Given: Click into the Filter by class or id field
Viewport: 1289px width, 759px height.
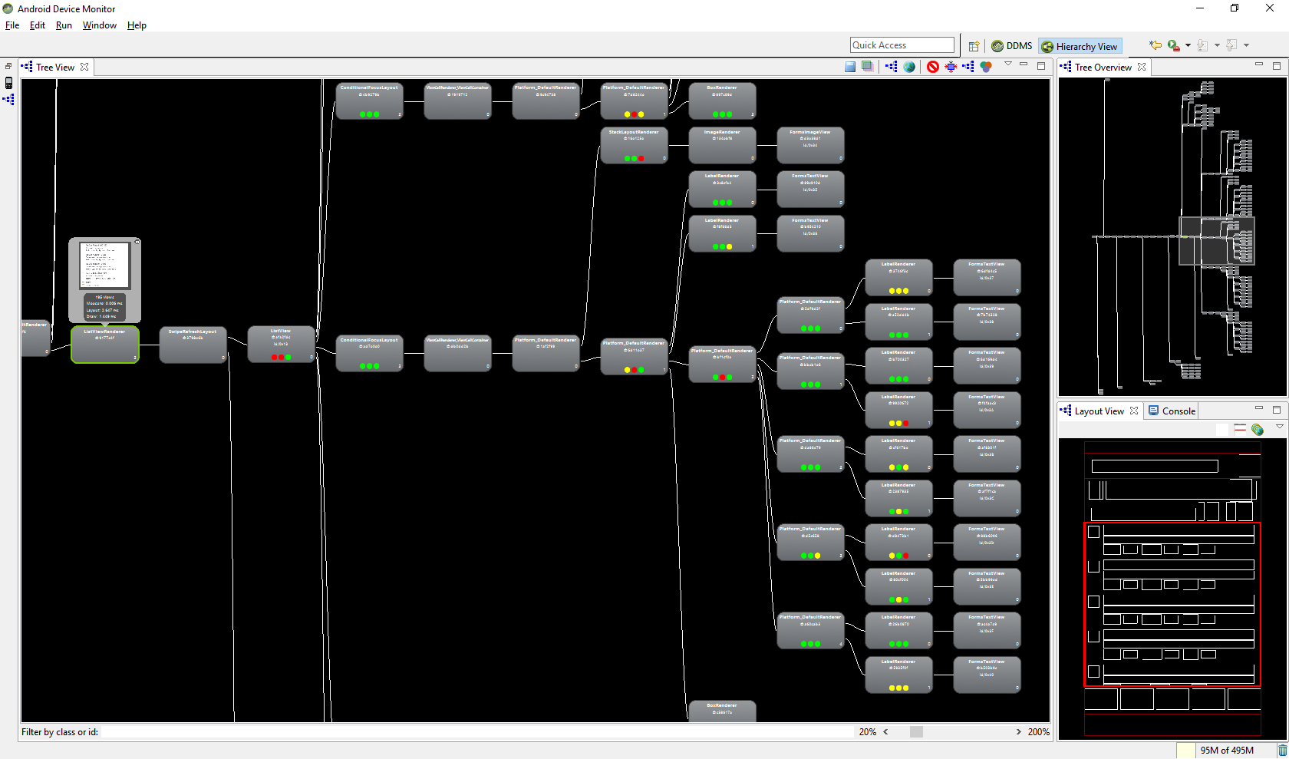Looking at the screenshot, I should 477,732.
